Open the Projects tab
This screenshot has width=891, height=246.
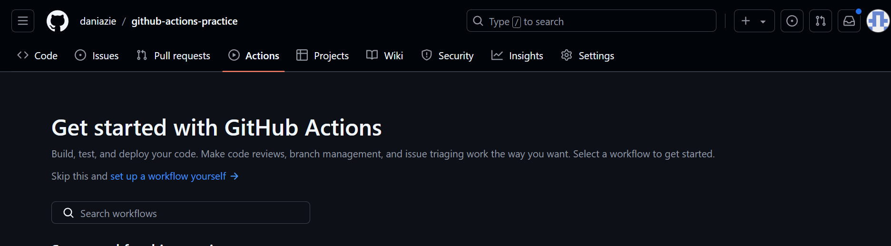[x=323, y=55]
